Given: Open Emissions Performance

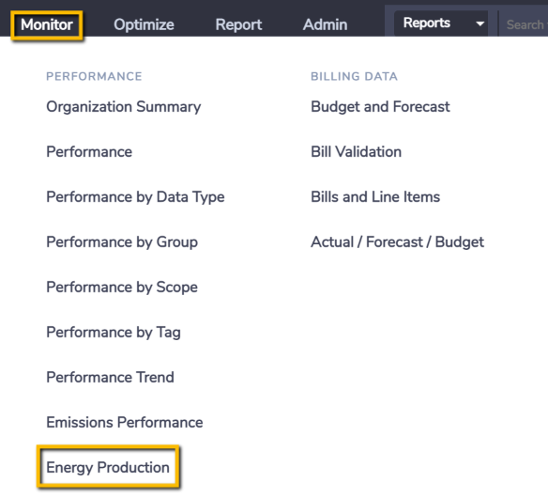Looking at the screenshot, I should click(x=125, y=423).
